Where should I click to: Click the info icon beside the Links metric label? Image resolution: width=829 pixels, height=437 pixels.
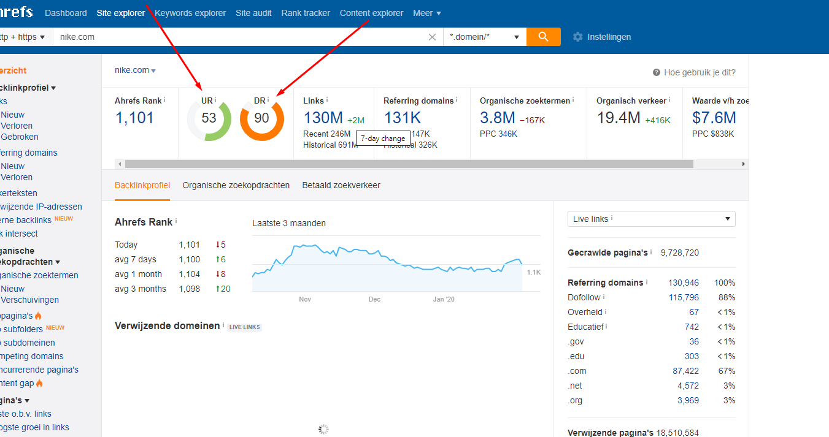[327, 100]
